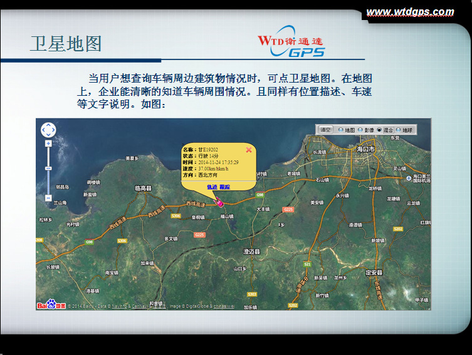Viewport: 472px width, 355px height.
Task: Open the 跟踪 follow link
Action: click(x=224, y=187)
